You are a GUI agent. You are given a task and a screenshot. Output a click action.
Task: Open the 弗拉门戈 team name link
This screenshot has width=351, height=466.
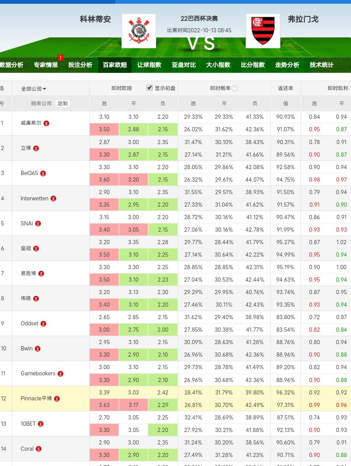pos(303,19)
